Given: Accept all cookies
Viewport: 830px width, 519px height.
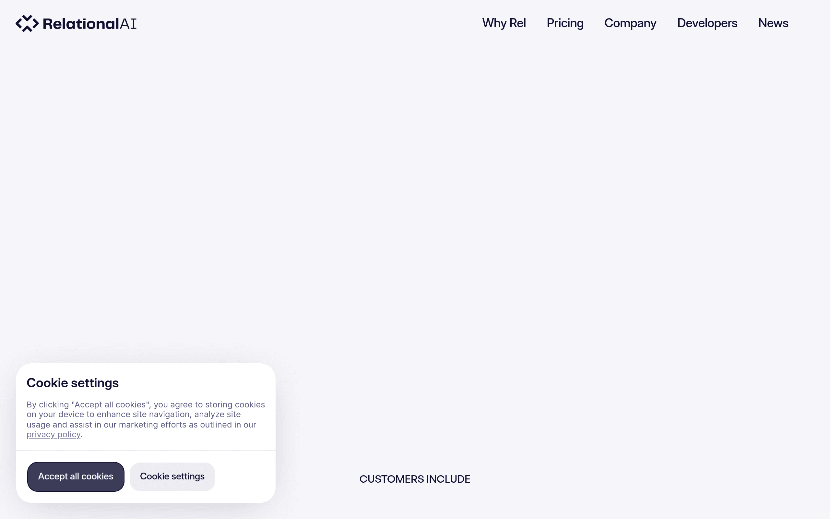Looking at the screenshot, I should click(76, 477).
